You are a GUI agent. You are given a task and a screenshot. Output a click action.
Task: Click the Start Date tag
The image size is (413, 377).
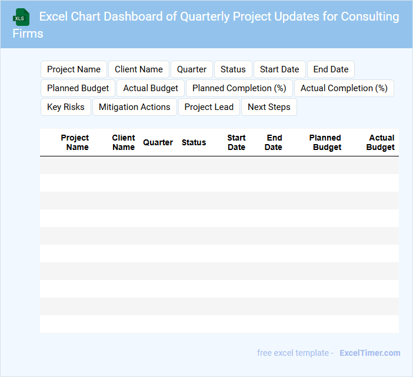tap(279, 69)
